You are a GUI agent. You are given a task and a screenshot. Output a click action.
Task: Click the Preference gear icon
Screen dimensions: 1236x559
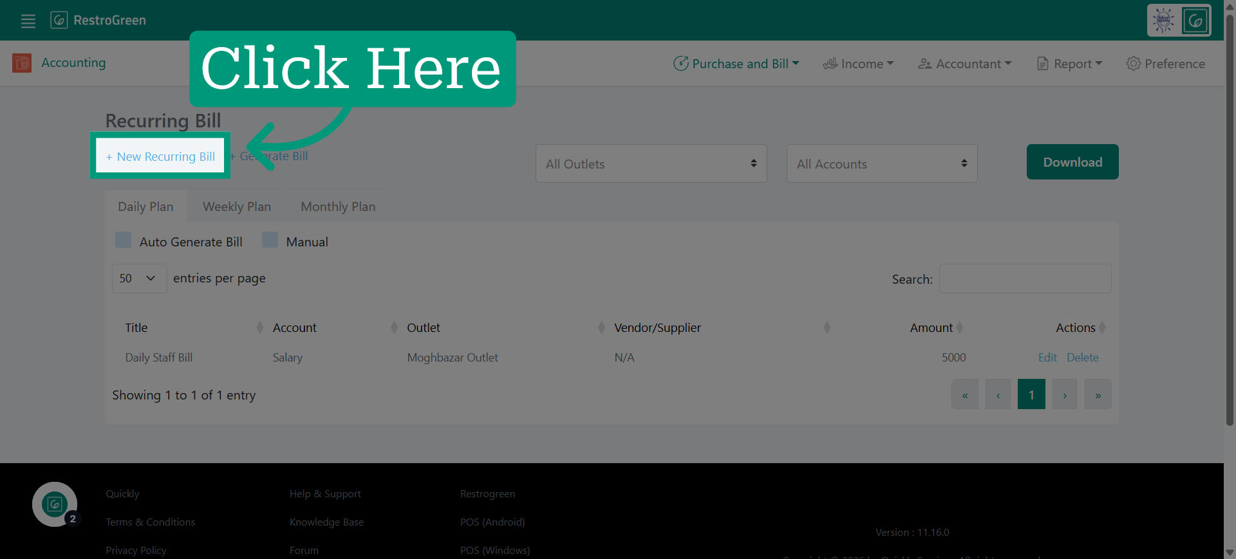(x=1133, y=64)
